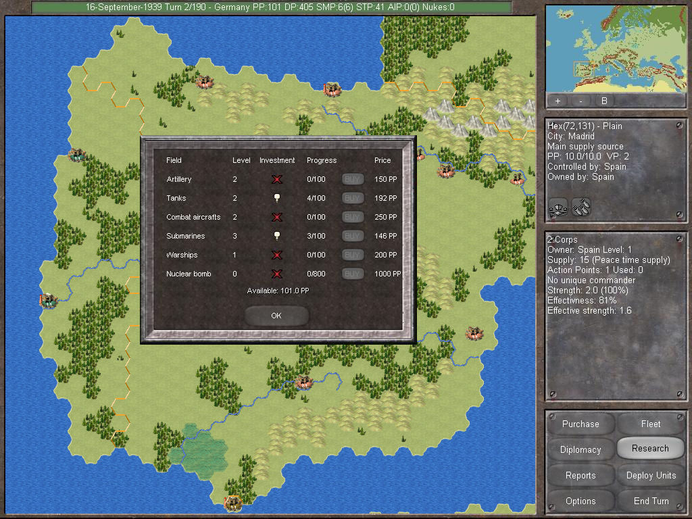The width and height of the screenshot is (692, 519).
Task: Zoom in the minimap with plus button
Action: click(558, 101)
